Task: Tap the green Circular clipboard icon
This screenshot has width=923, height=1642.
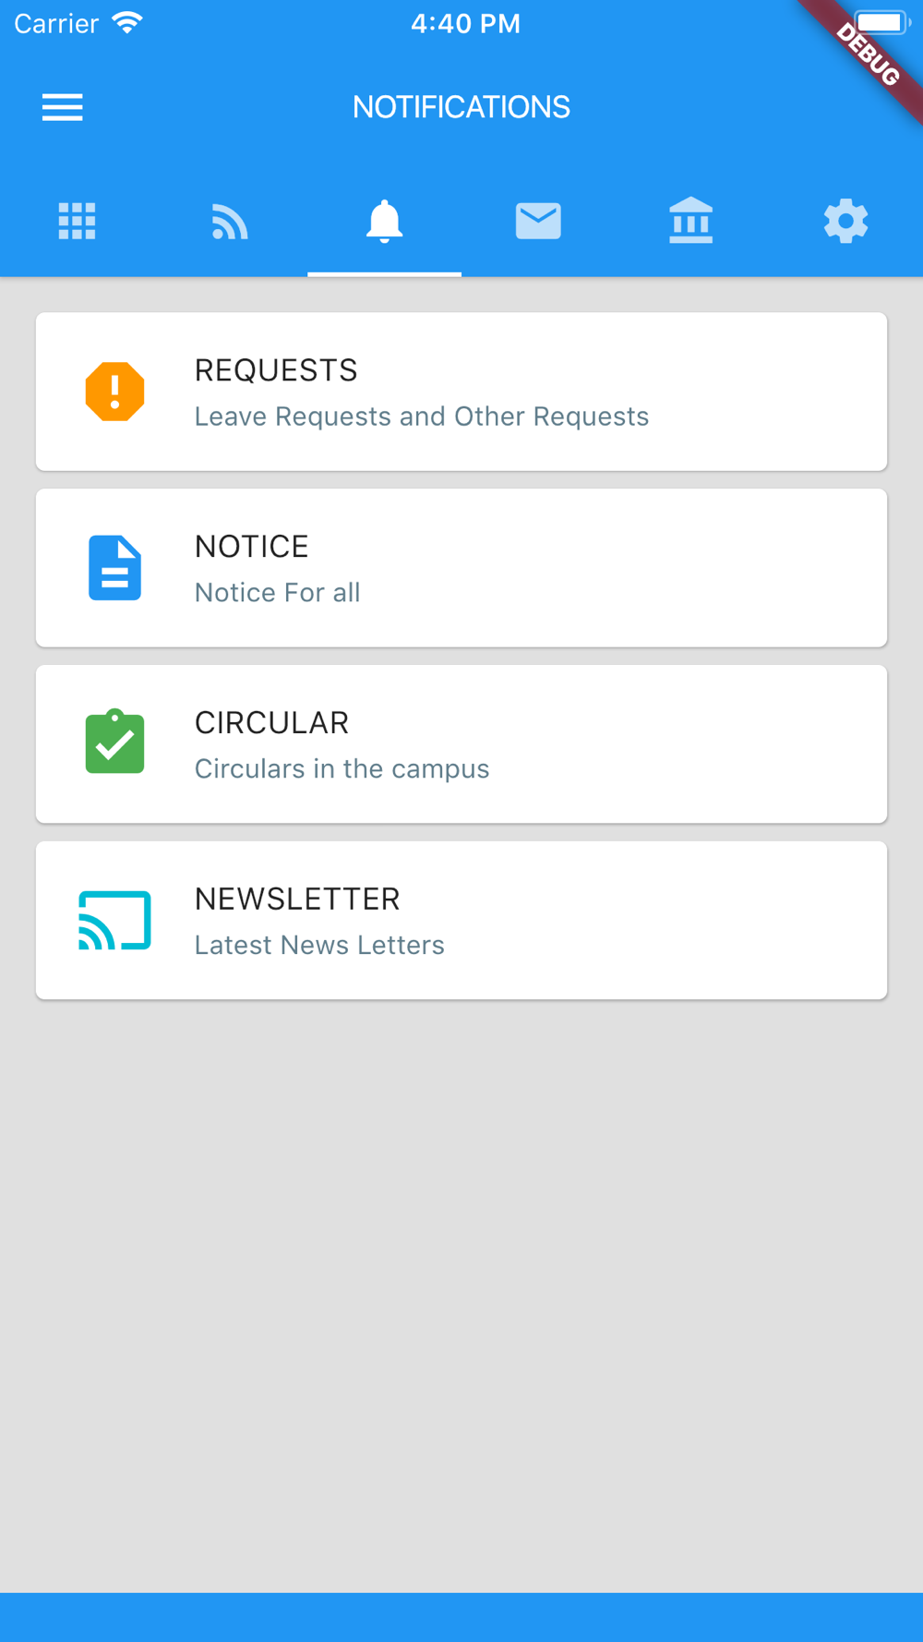Action: pyautogui.click(x=114, y=743)
